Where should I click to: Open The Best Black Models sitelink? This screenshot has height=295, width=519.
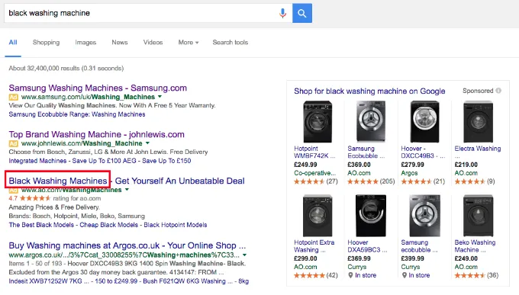41,225
